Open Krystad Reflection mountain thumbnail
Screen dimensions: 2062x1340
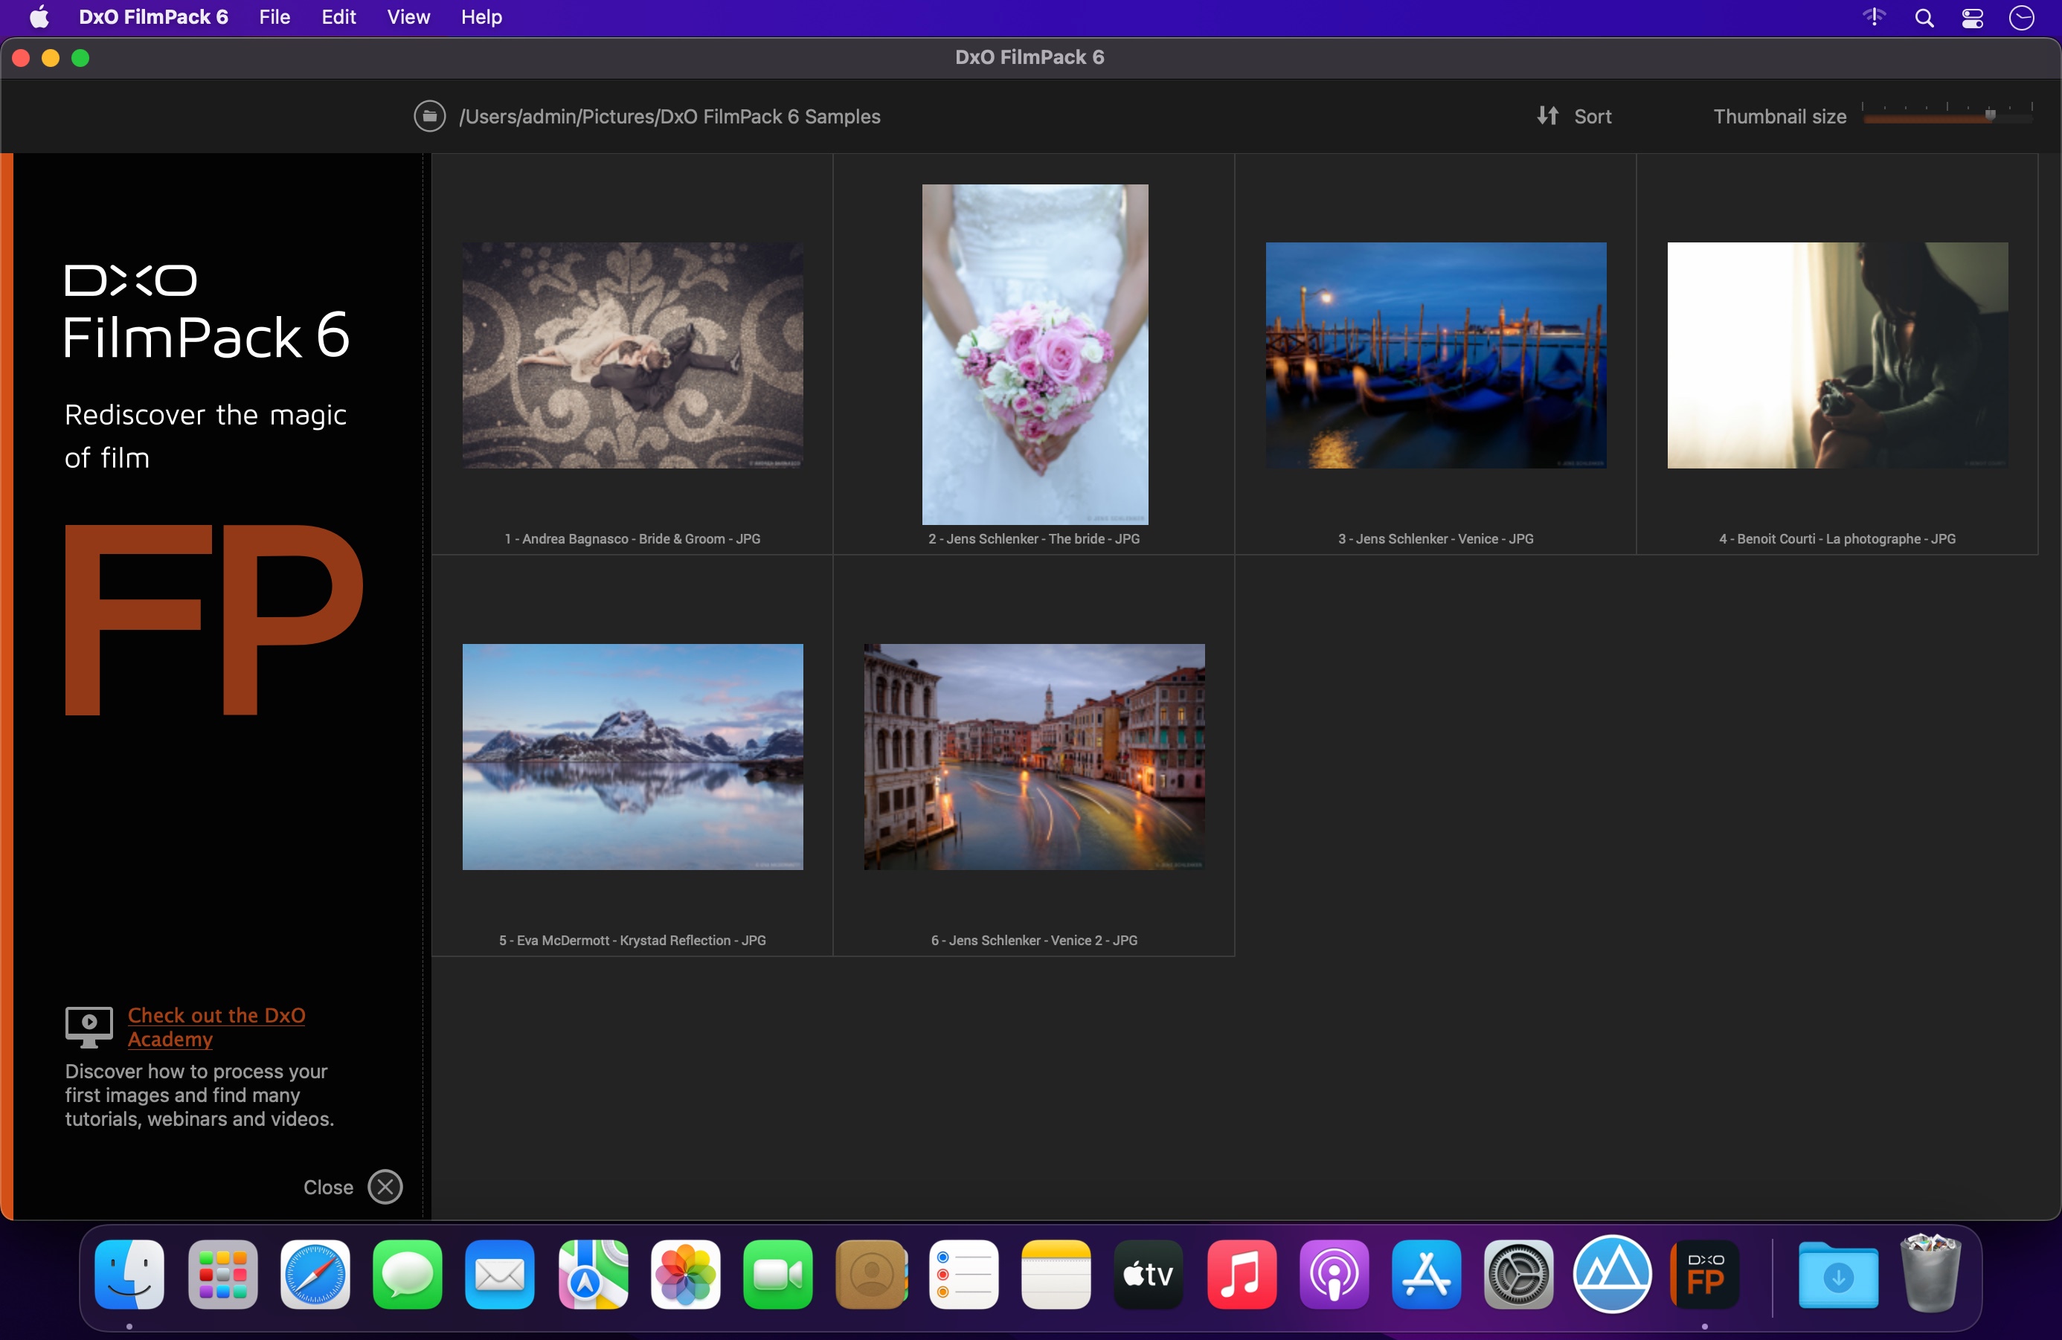point(632,756)
